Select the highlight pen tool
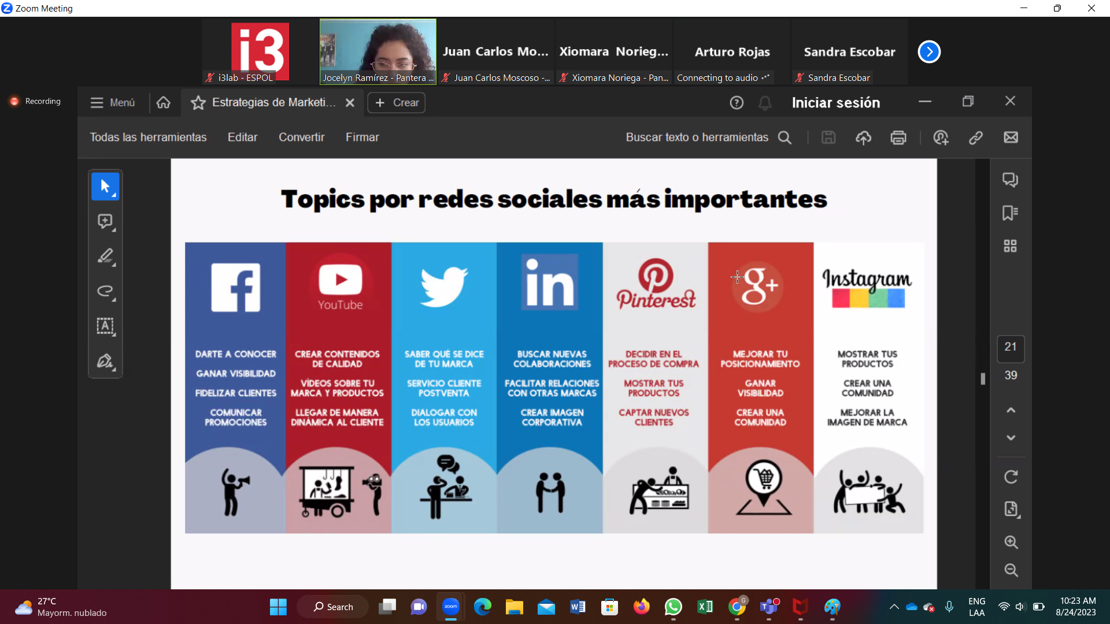1110x624 pixels. [x=105, y=256]
